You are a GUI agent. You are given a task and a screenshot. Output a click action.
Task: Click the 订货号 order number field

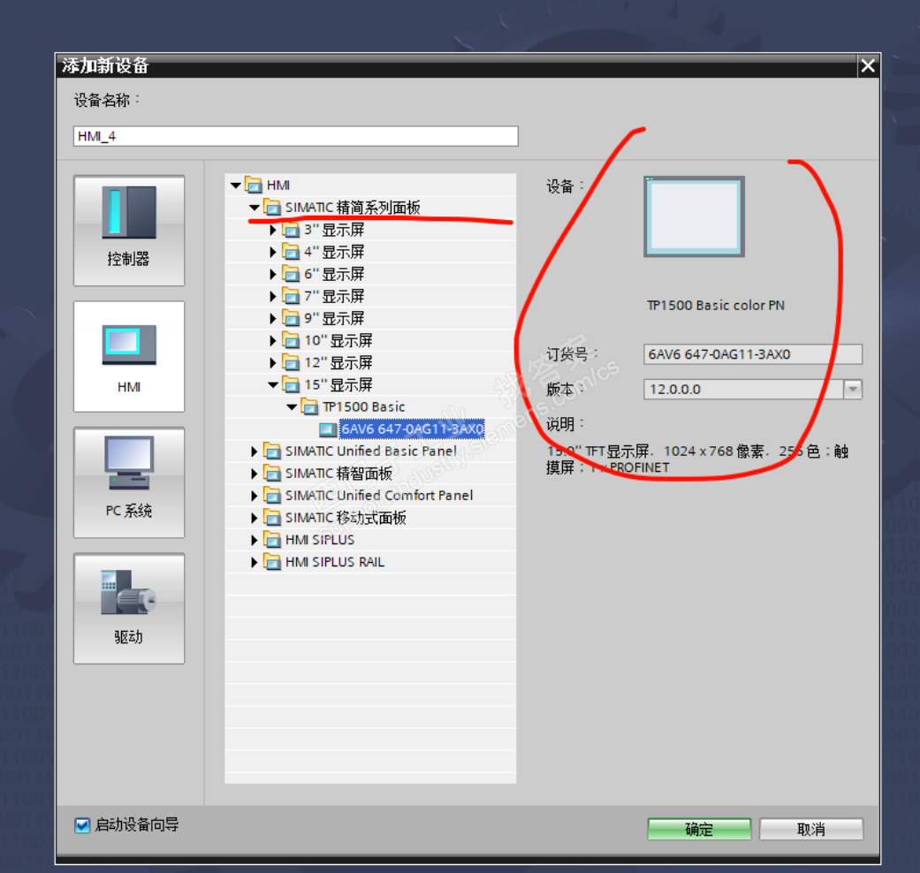pyautogui.click(x=753, y=354)
